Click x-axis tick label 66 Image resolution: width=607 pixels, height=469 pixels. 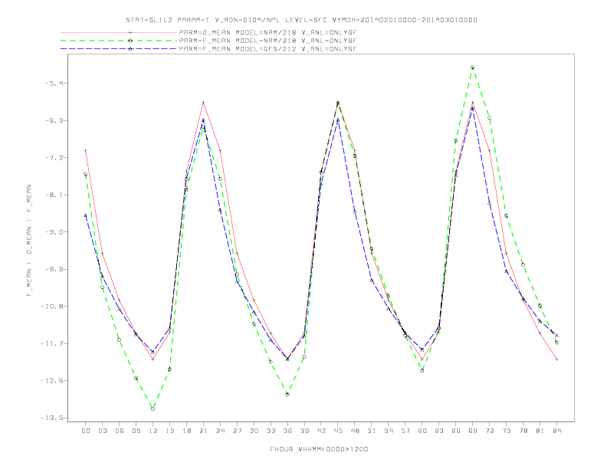click(x=456, y=431)
